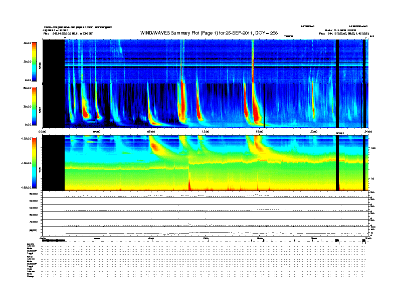397x306 pixels.
Task: Click the WIND/WAVES Summary Plot title
Action: [209, 33]
